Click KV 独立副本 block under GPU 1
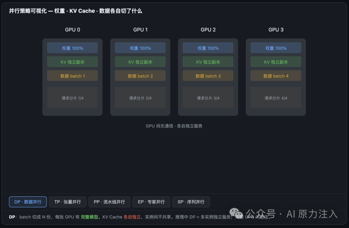The image size is (349, 228). [140, 62]
